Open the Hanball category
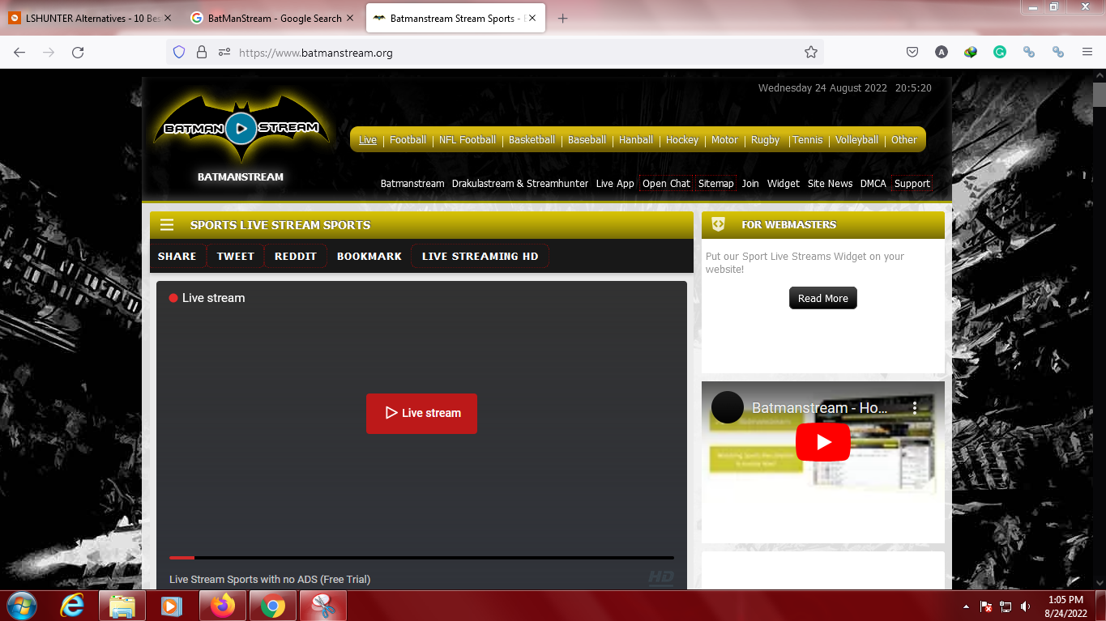The width and height of the screenshot is (1106, 621). pyautogui.click(x=636, y=140)
